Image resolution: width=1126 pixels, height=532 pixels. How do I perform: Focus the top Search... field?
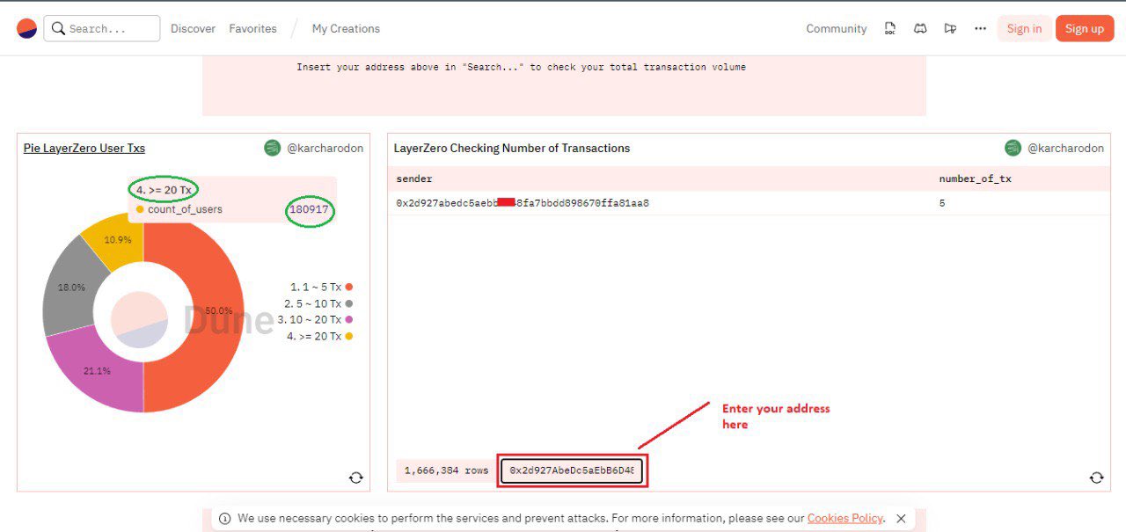coord(101,28)
